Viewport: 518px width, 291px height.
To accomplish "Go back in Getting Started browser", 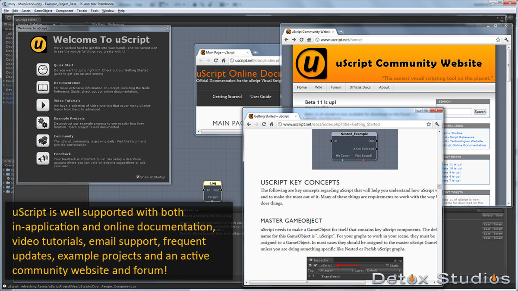I will click(x=249, y=124).
